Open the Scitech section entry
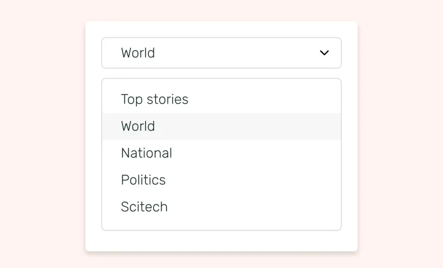 click(144, 207)
